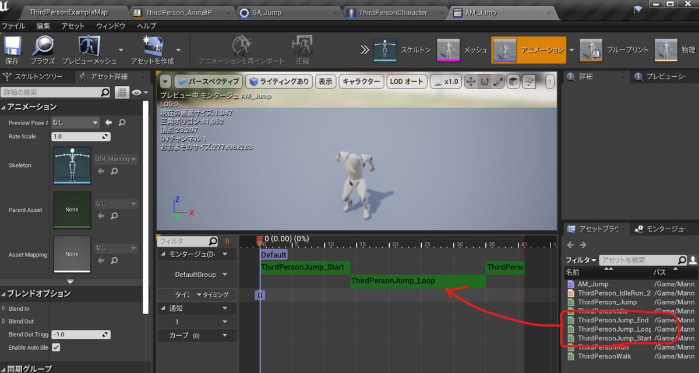Browse to Parent Asset magnifier icon
The width and height of the screenshot is (699, 373).
(x=114, y=216)
